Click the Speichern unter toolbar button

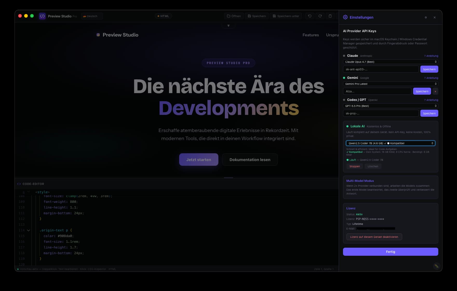(x=286, y=16)
